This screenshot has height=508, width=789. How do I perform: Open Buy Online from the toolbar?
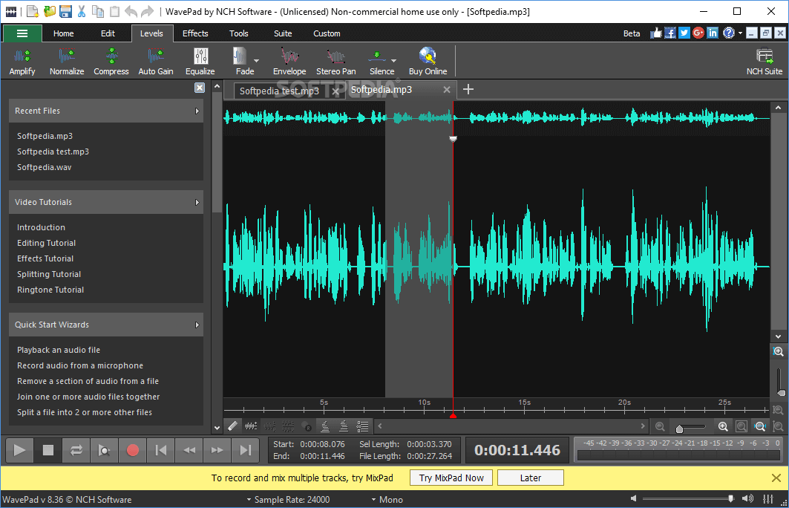point(428,62)
